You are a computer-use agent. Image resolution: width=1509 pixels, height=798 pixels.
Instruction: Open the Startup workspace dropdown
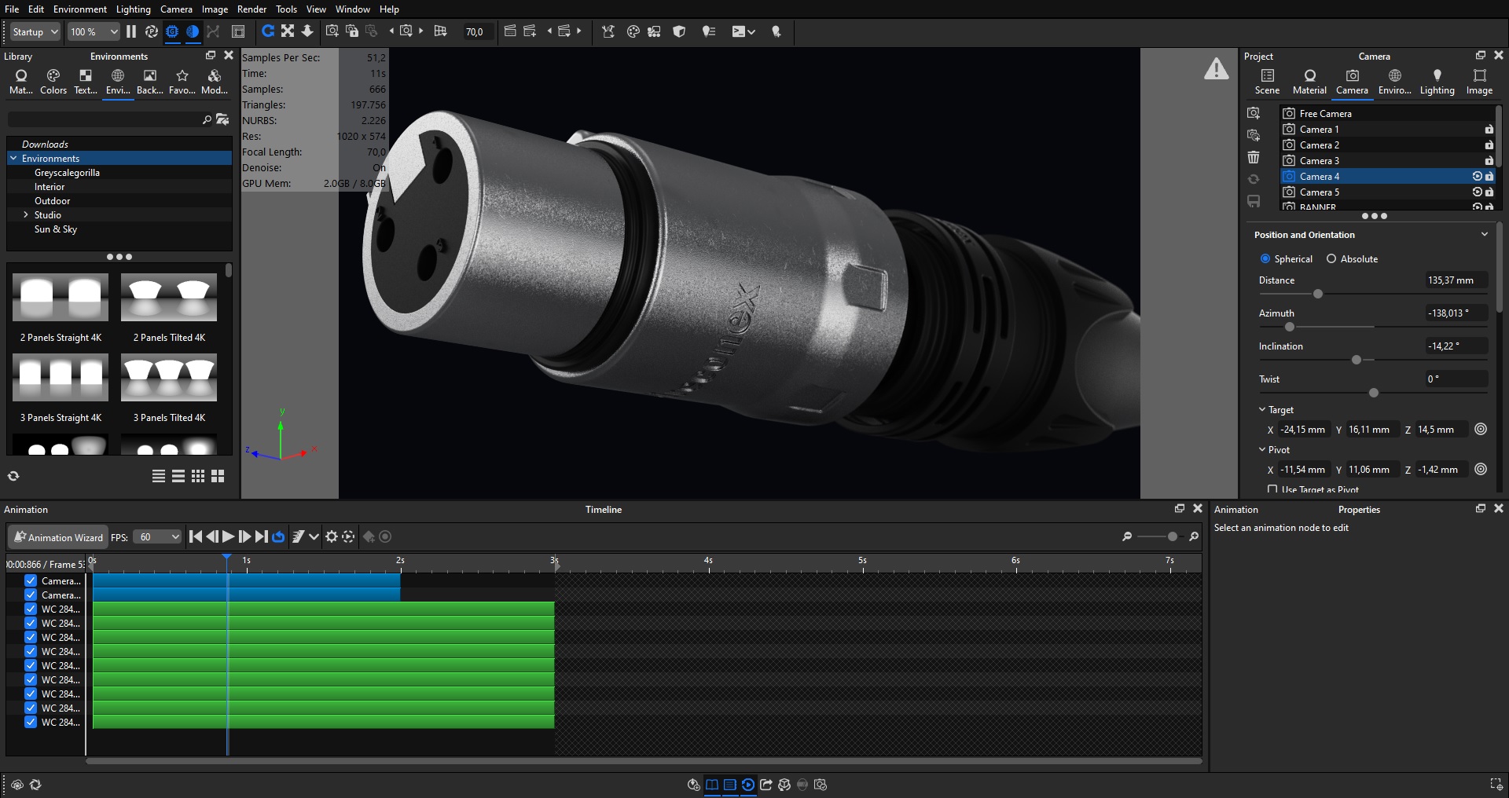point(35,31)
